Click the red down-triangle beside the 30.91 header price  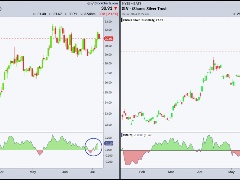(x=116, y=8)
